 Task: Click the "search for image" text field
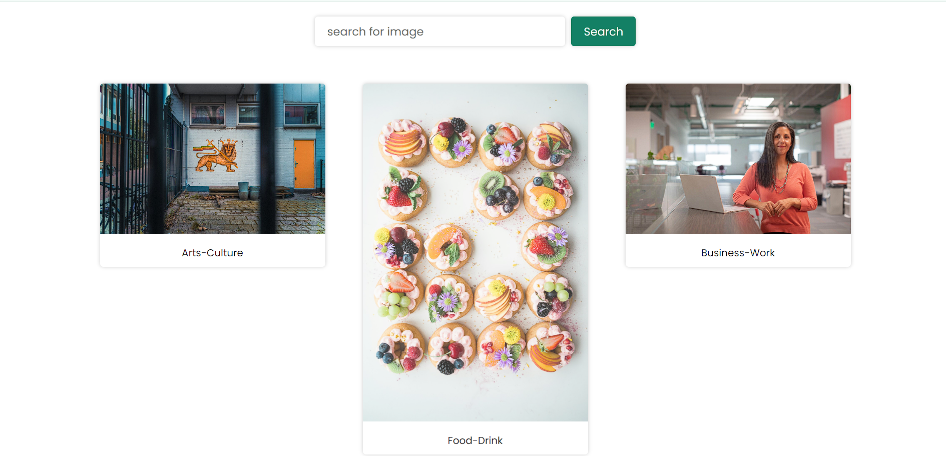(x=439, y=32)
